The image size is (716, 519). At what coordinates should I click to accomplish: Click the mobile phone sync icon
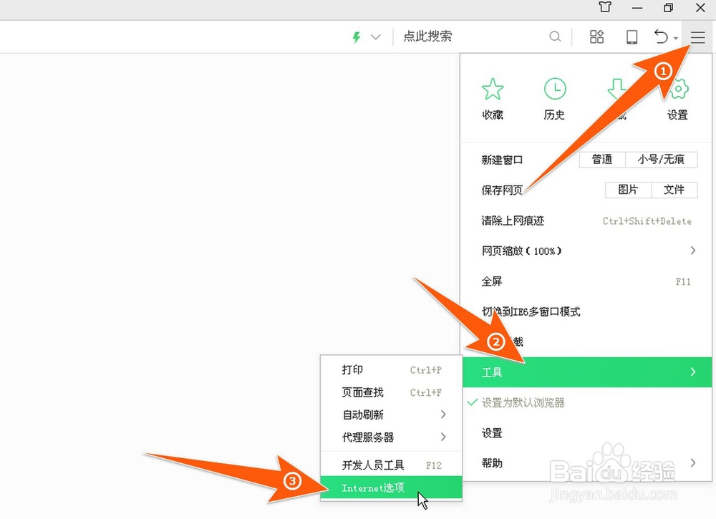(632, 36)
